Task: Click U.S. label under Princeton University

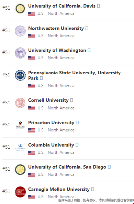Action: pyautogui.click(x=41, y=130)
